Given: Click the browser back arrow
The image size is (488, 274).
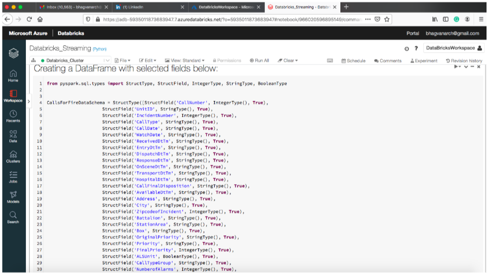Looking at the screenshot, I should (7, 19).
